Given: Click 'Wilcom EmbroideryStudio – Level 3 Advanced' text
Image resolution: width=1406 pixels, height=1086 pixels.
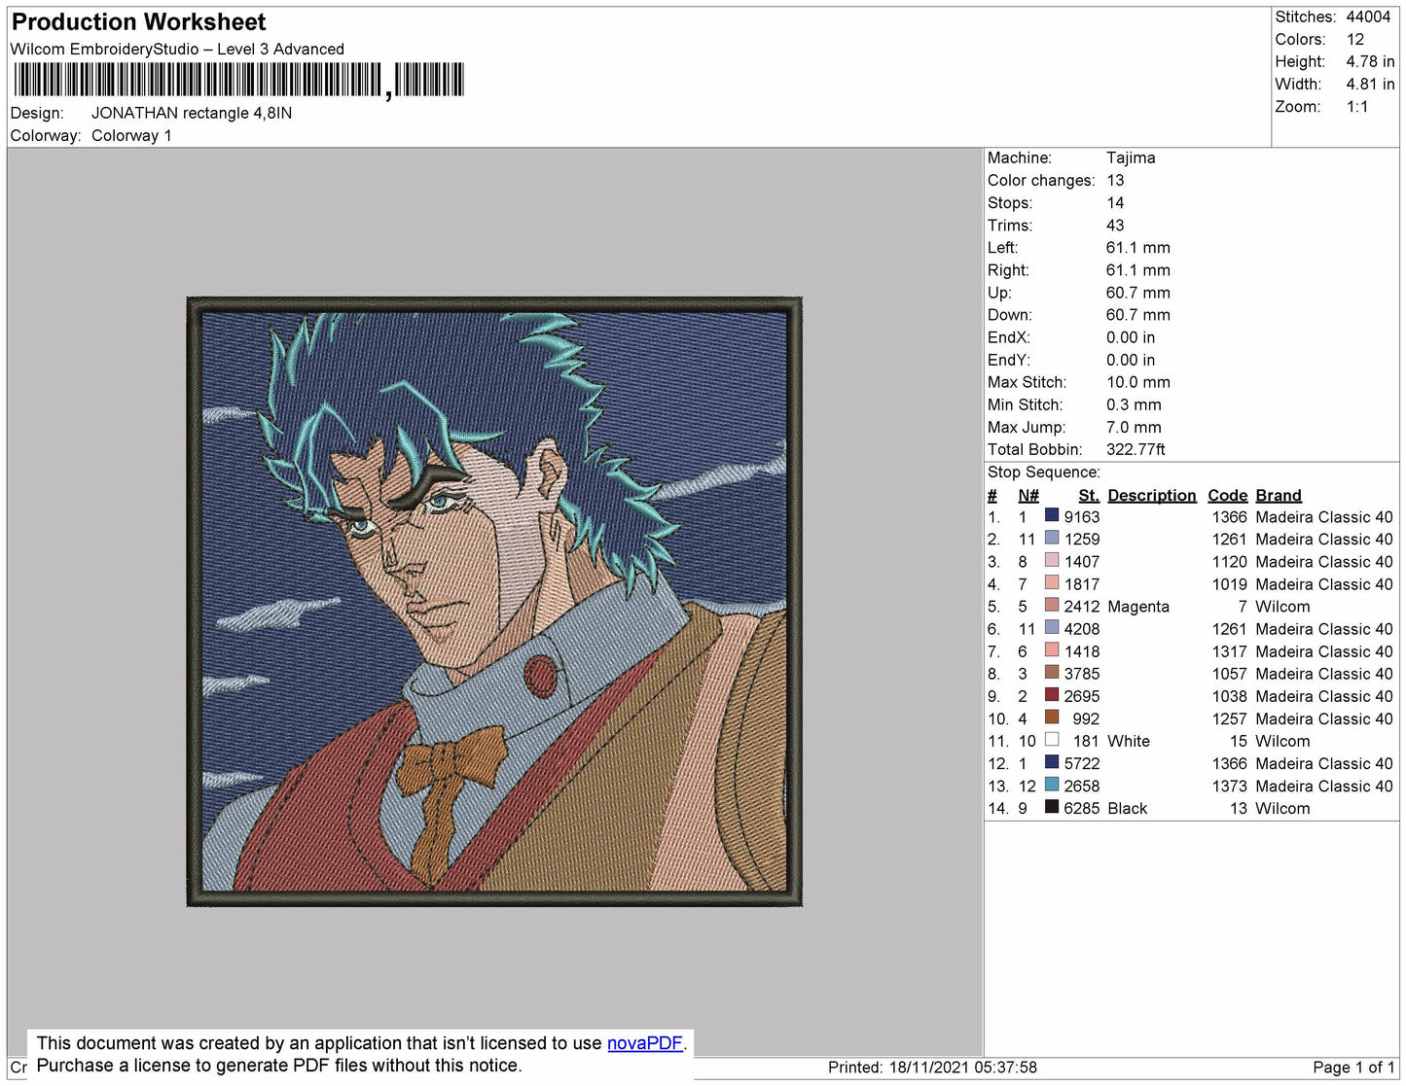Looking at the screenshot, I should point(177,49).
